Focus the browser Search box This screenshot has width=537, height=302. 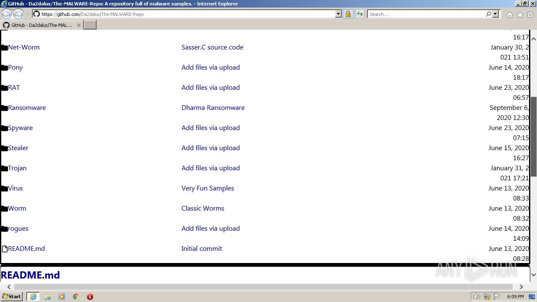pyautogui.click(x=426, y=14)
